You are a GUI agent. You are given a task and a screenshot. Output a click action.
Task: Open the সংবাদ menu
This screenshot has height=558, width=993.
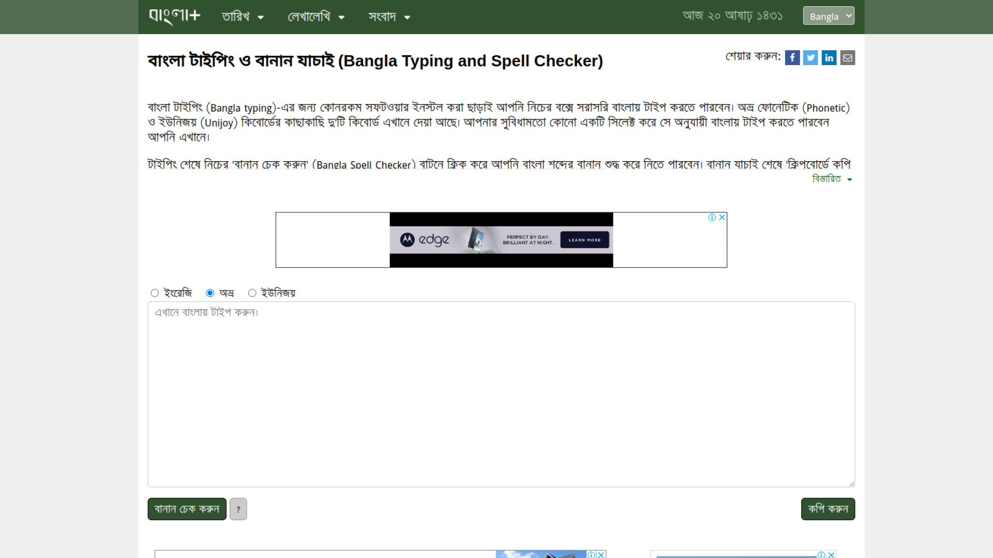(x=389, y=17)
